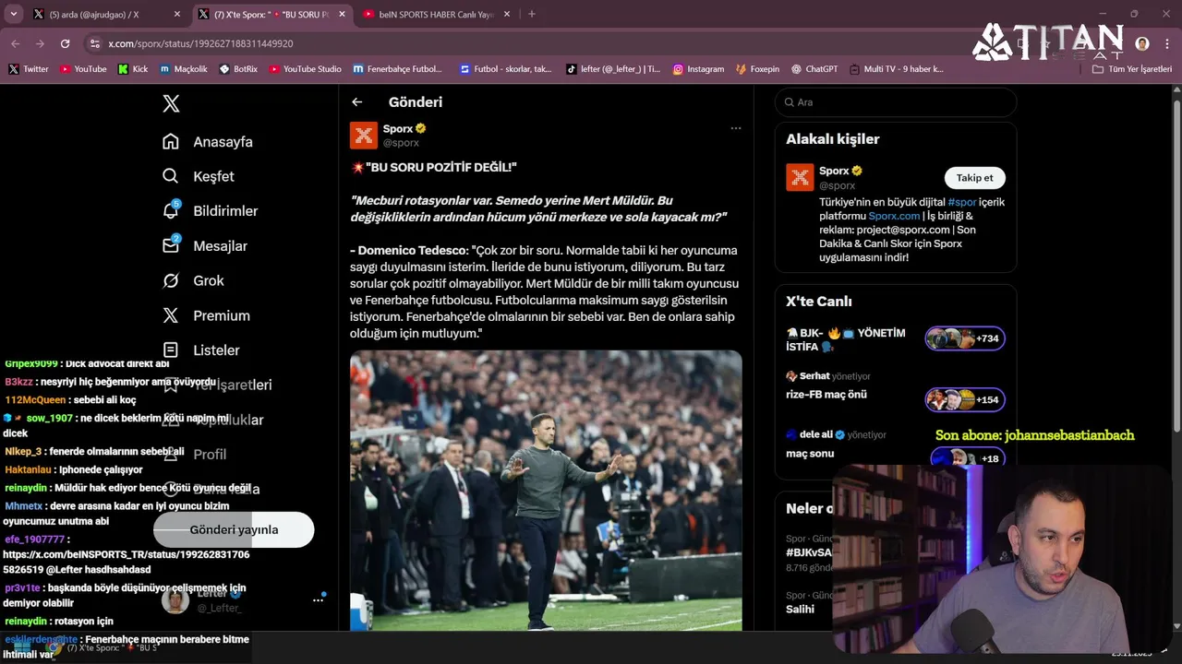Open the Maçkolik bookmark
Viewport: 1182px width, 664px height.
(x=184, y=69)
